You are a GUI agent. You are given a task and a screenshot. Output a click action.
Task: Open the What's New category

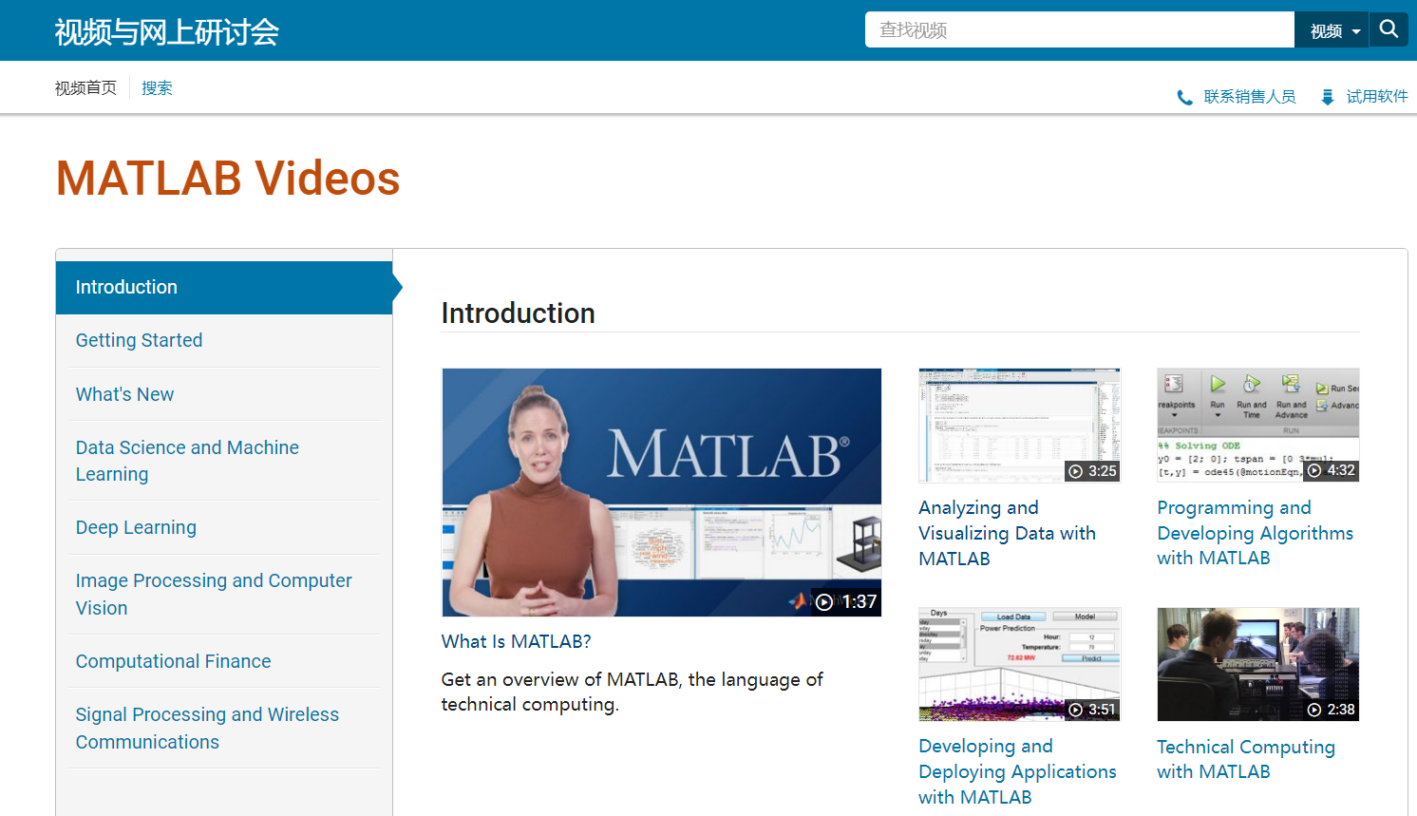pos(124,393)
